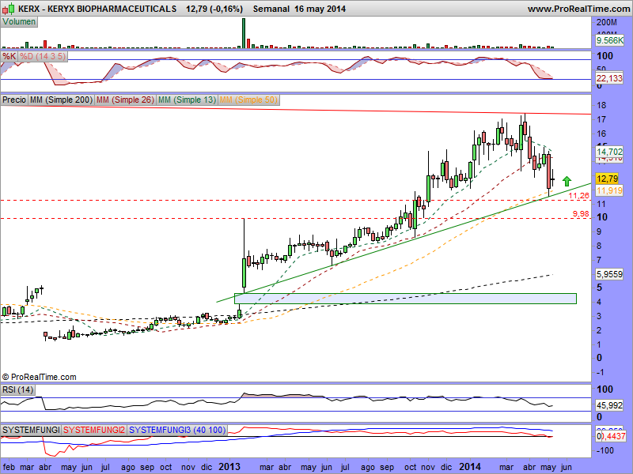Click the 5,9559 value tag on price axis
633x474 pixels.
click(609, 274)
